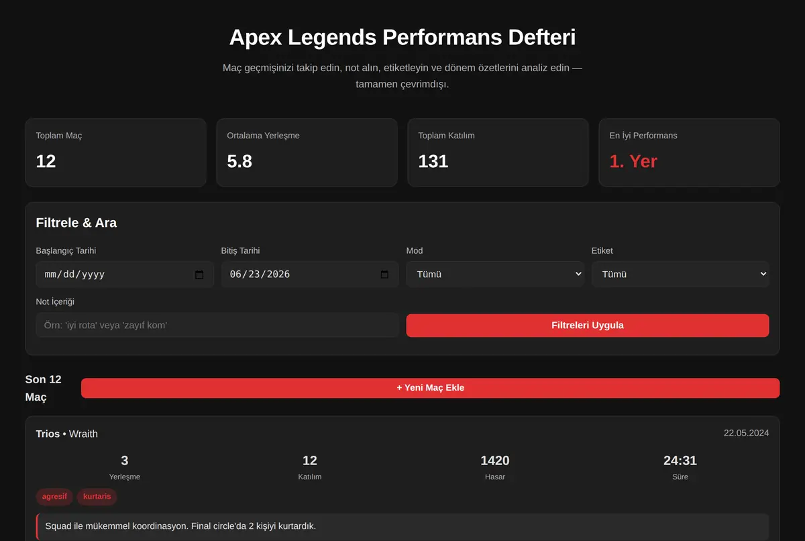The image size is (805, 541).
Task: Click the Süre value 24:31
Action: [x=680, y=460]
